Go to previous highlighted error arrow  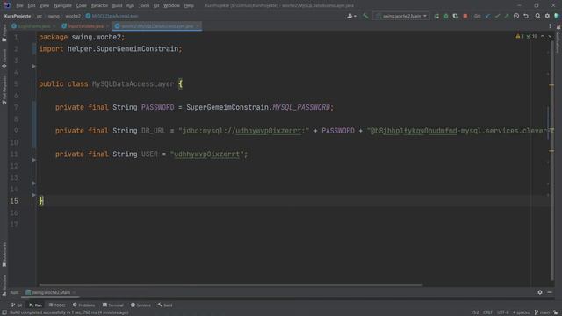(x=543, y=36)
